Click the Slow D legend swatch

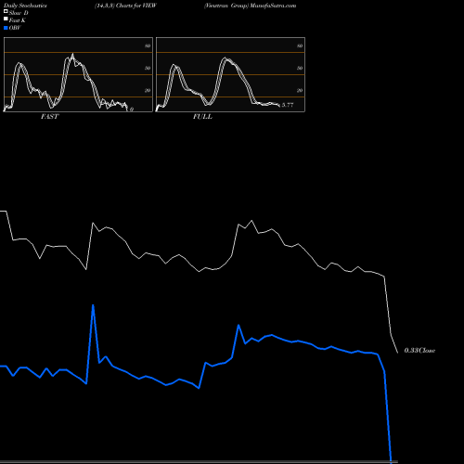(6, 11)
